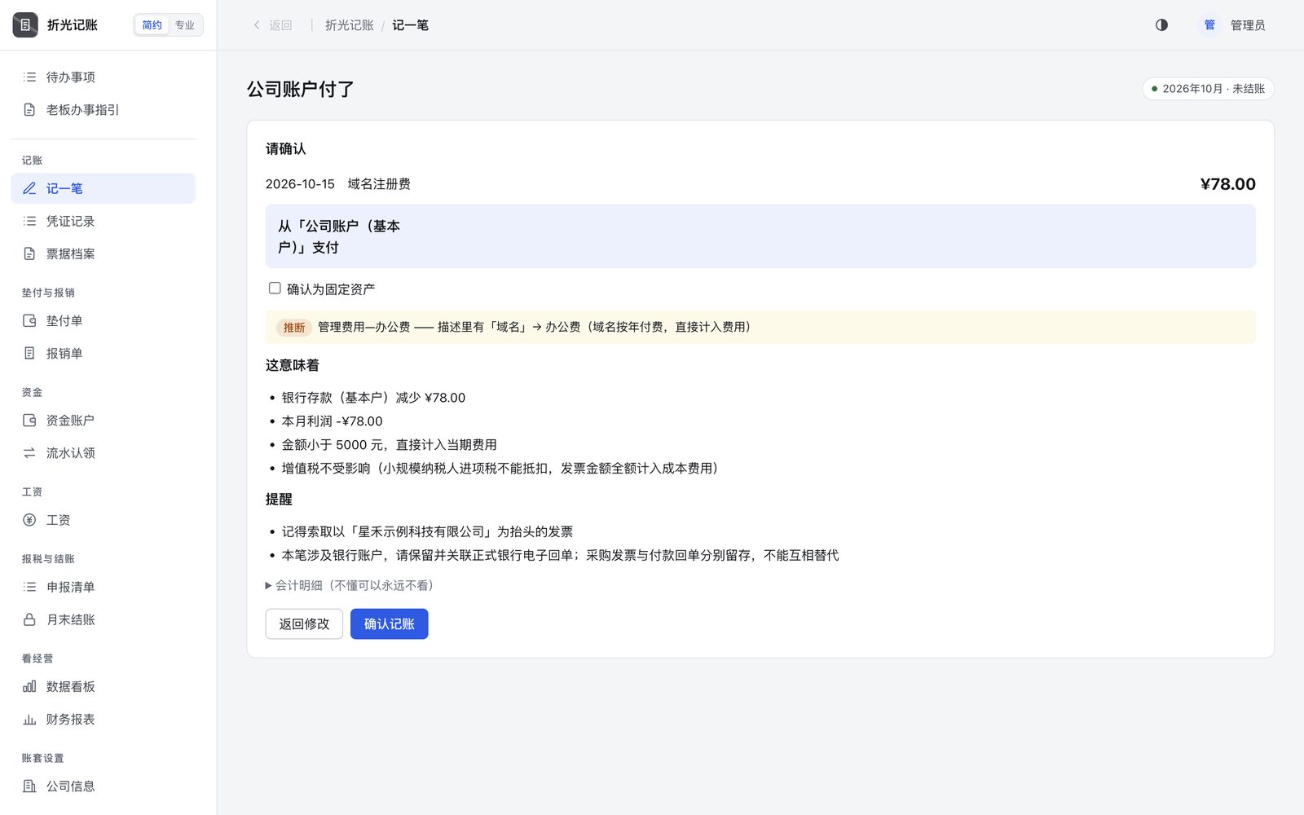Switch to 专业 mode
The height and width of the screenshot is (815, 1304).
coord(185,25)
